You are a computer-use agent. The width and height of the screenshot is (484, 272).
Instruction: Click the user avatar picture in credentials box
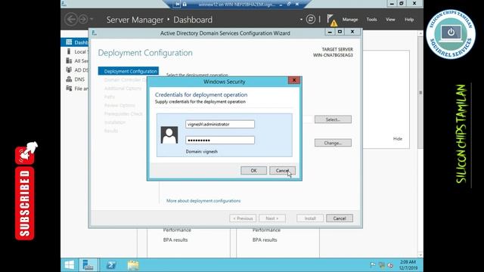[x=169, y=135]
